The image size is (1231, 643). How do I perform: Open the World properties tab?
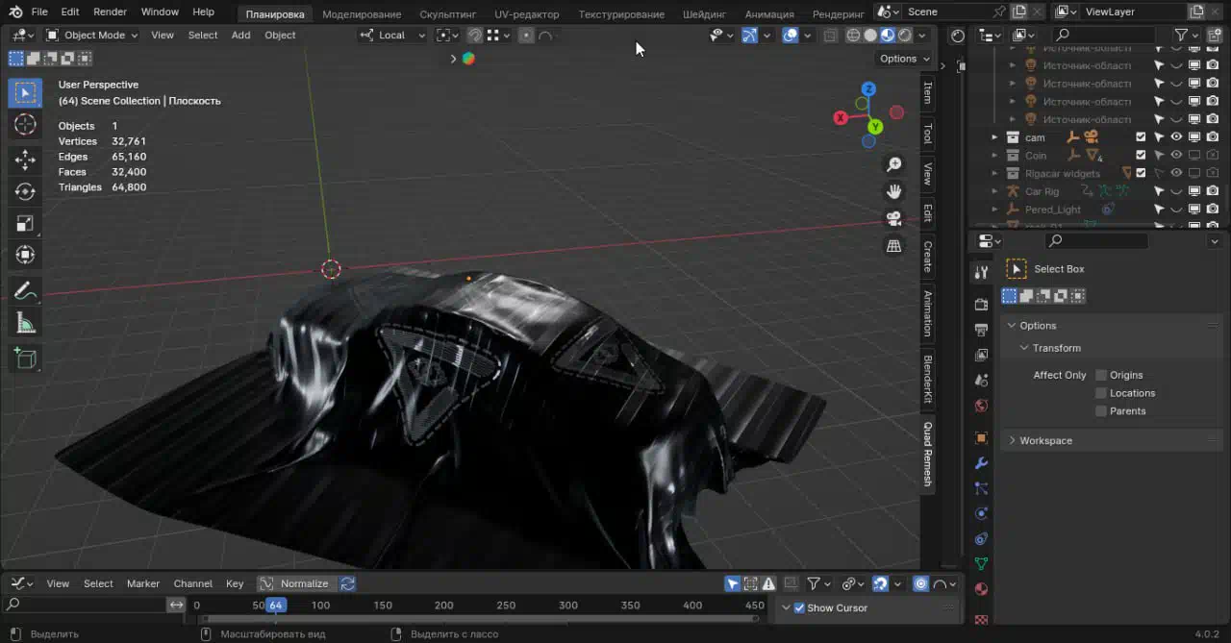pyautogui.click(x=981, y=406)
